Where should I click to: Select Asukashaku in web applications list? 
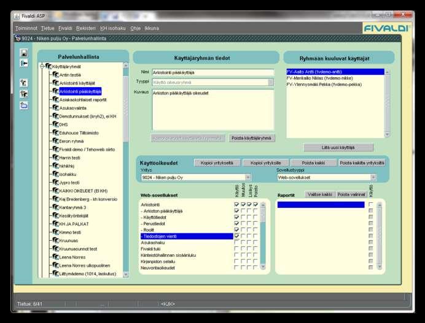pos(187,242)
